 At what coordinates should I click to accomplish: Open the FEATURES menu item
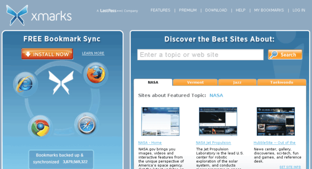click(160, 10)
